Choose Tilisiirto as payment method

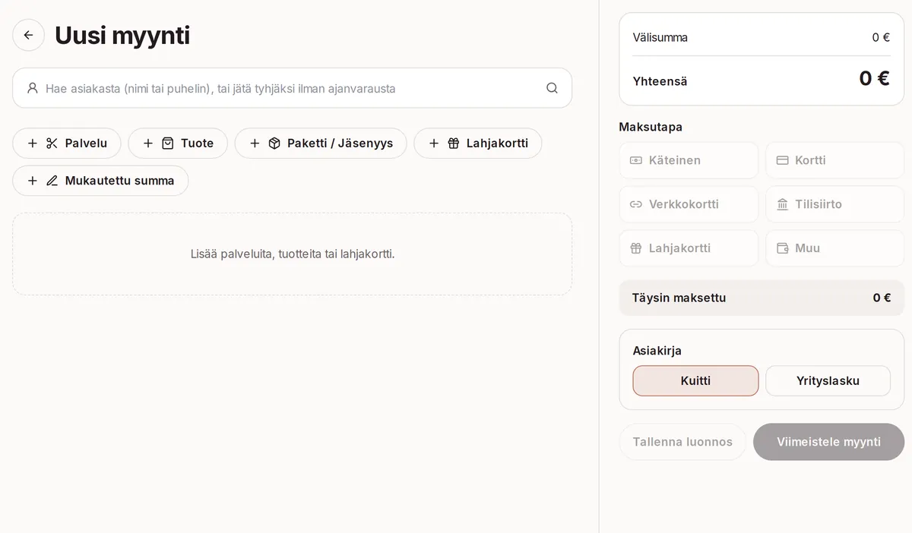pos(834,204)
